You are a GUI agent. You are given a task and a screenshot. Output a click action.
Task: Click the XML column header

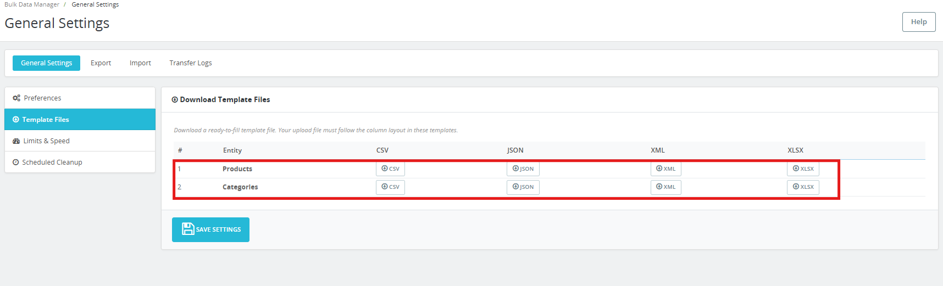pyautogui.click(x=658, y=150)
